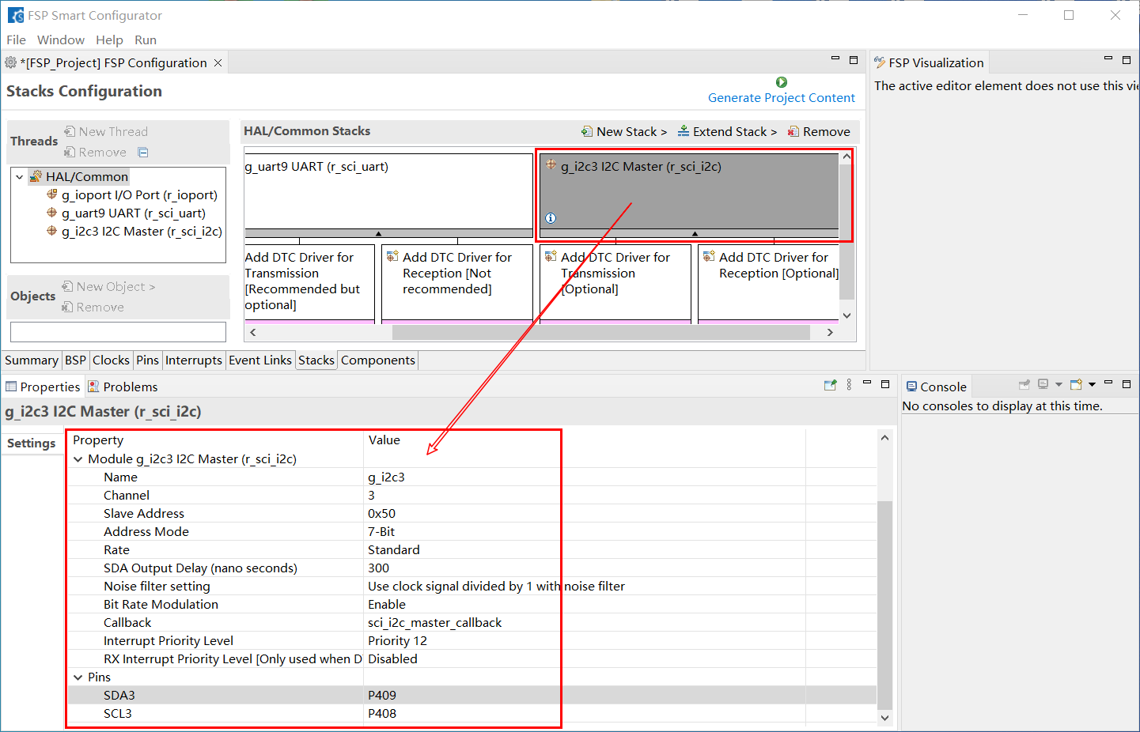1140x732 pixels.
Task: Expand the g_uart9 UART stack block arrow
Action: 378,233
